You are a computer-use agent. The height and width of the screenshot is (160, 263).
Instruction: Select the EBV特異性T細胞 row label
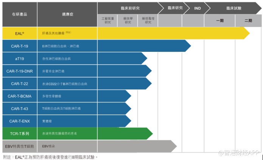point(20,146)
